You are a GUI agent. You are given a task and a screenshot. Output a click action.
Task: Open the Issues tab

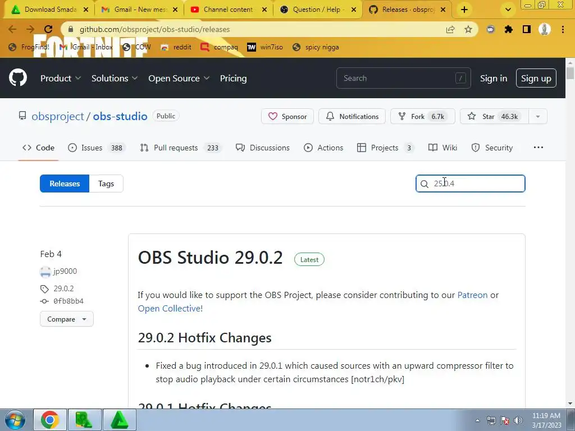coord(97,148)
